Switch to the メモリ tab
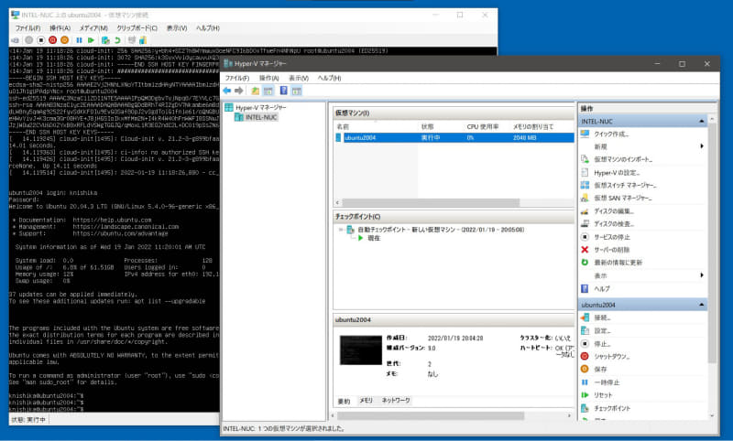 click(366, 401)
